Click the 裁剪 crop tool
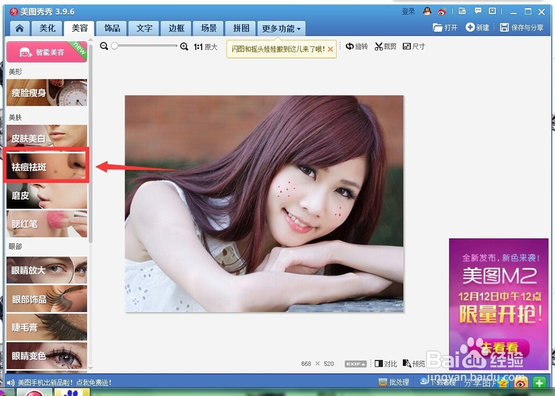The width and height of the screenshot is (555, 396). [386, 47]
